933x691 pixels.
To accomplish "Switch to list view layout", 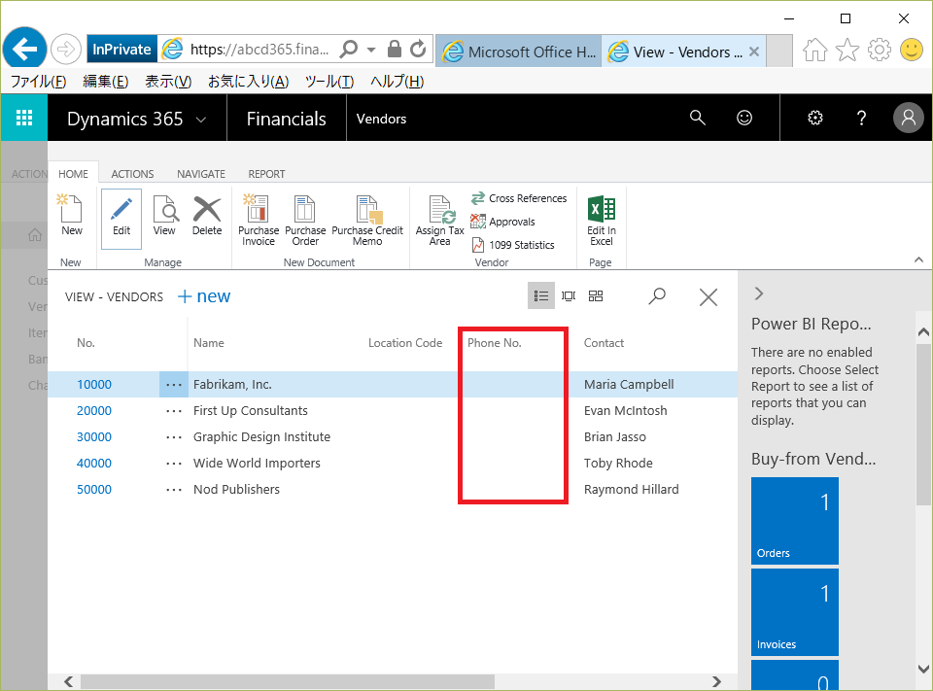I will click(541, 295).
